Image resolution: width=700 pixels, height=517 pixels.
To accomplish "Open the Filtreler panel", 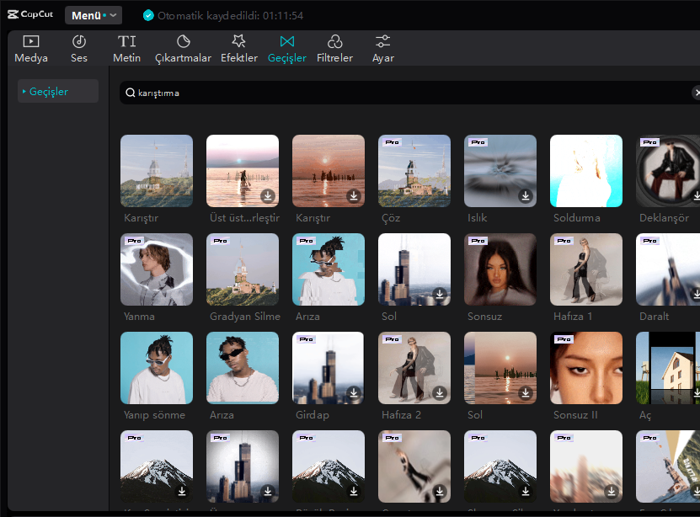I will coord(334,49).
